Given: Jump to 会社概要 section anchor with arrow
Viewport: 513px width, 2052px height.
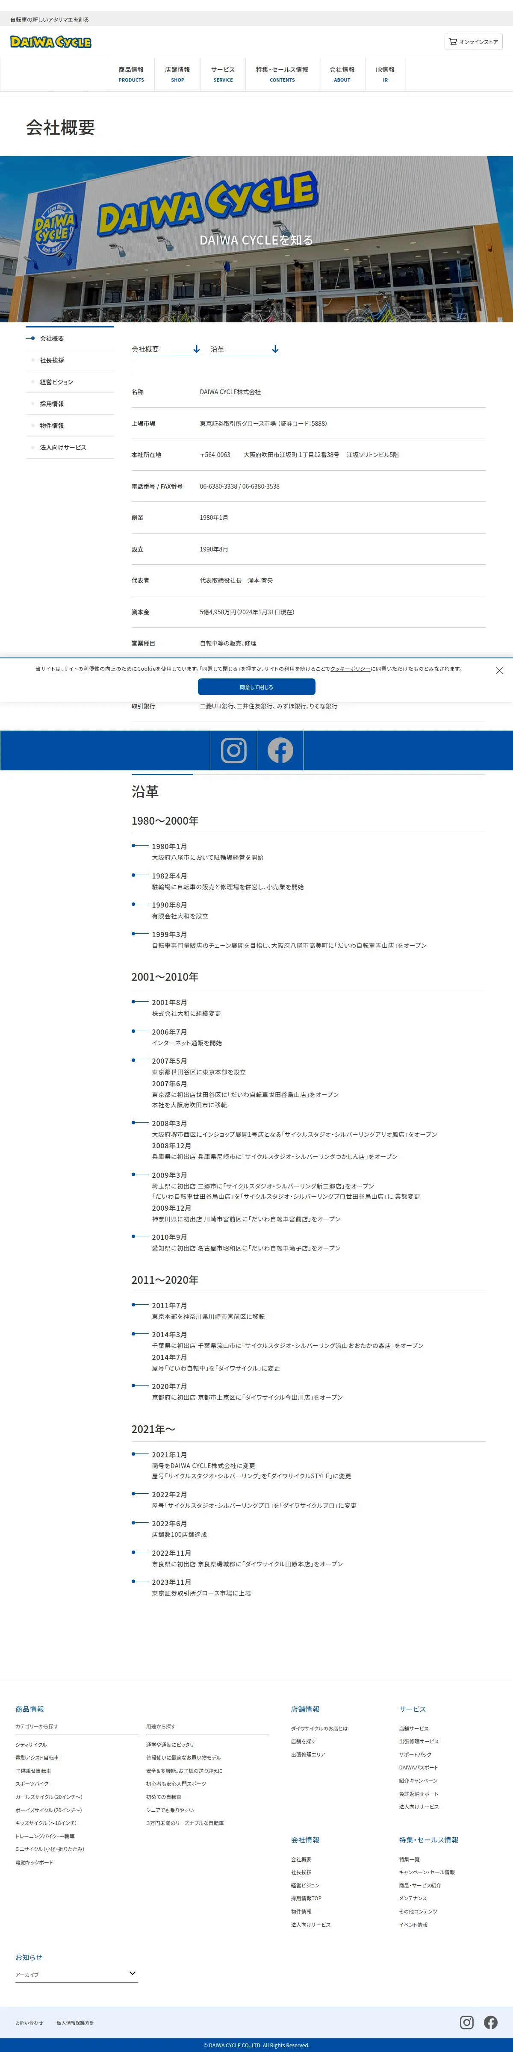Looking at the screenshot, I should tap(166, 350).
